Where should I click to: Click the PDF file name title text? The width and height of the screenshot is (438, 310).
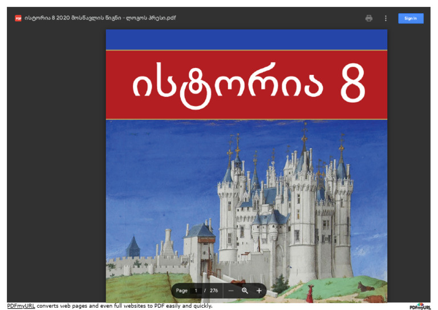point(100,18)
